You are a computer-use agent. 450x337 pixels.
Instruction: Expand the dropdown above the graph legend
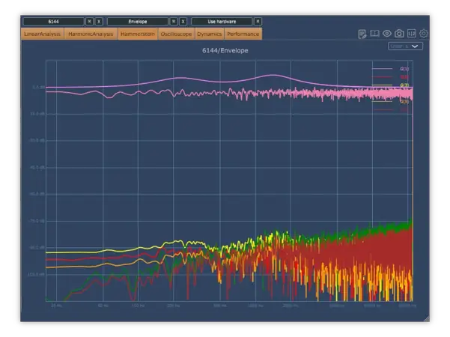pos(406,46)
